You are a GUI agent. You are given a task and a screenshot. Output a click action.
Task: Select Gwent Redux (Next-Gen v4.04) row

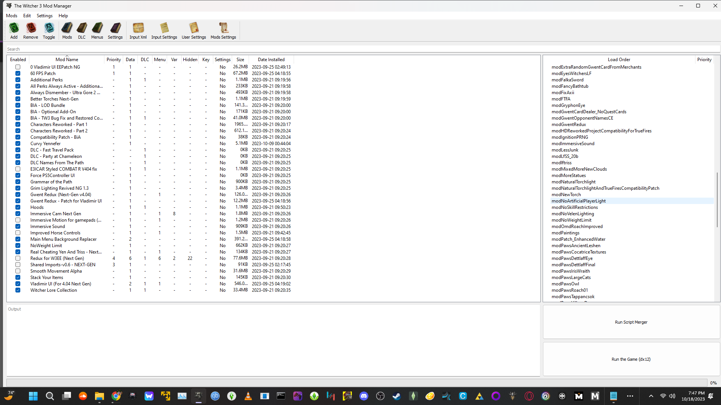point(61,195)
